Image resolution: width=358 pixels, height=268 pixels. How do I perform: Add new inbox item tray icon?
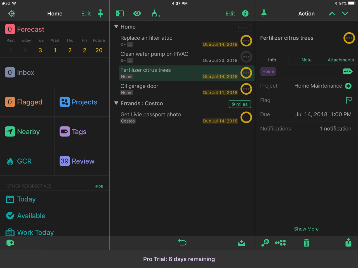[241, 243]
